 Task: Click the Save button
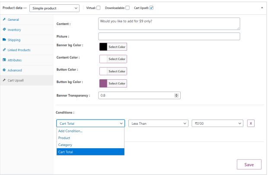coord(249,165)
